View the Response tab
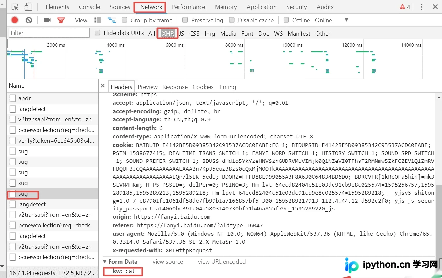The height and width of the screenshot is (278, 442). click(175, 87)
